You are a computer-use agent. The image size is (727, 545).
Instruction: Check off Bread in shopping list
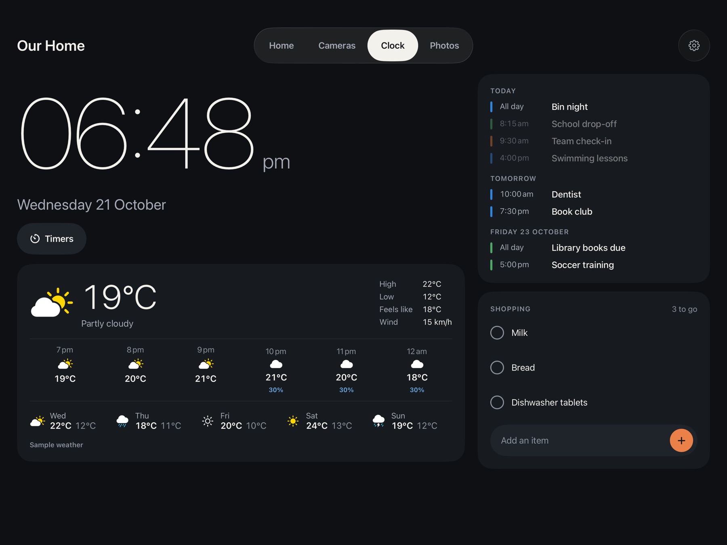[x=497, y=367]
